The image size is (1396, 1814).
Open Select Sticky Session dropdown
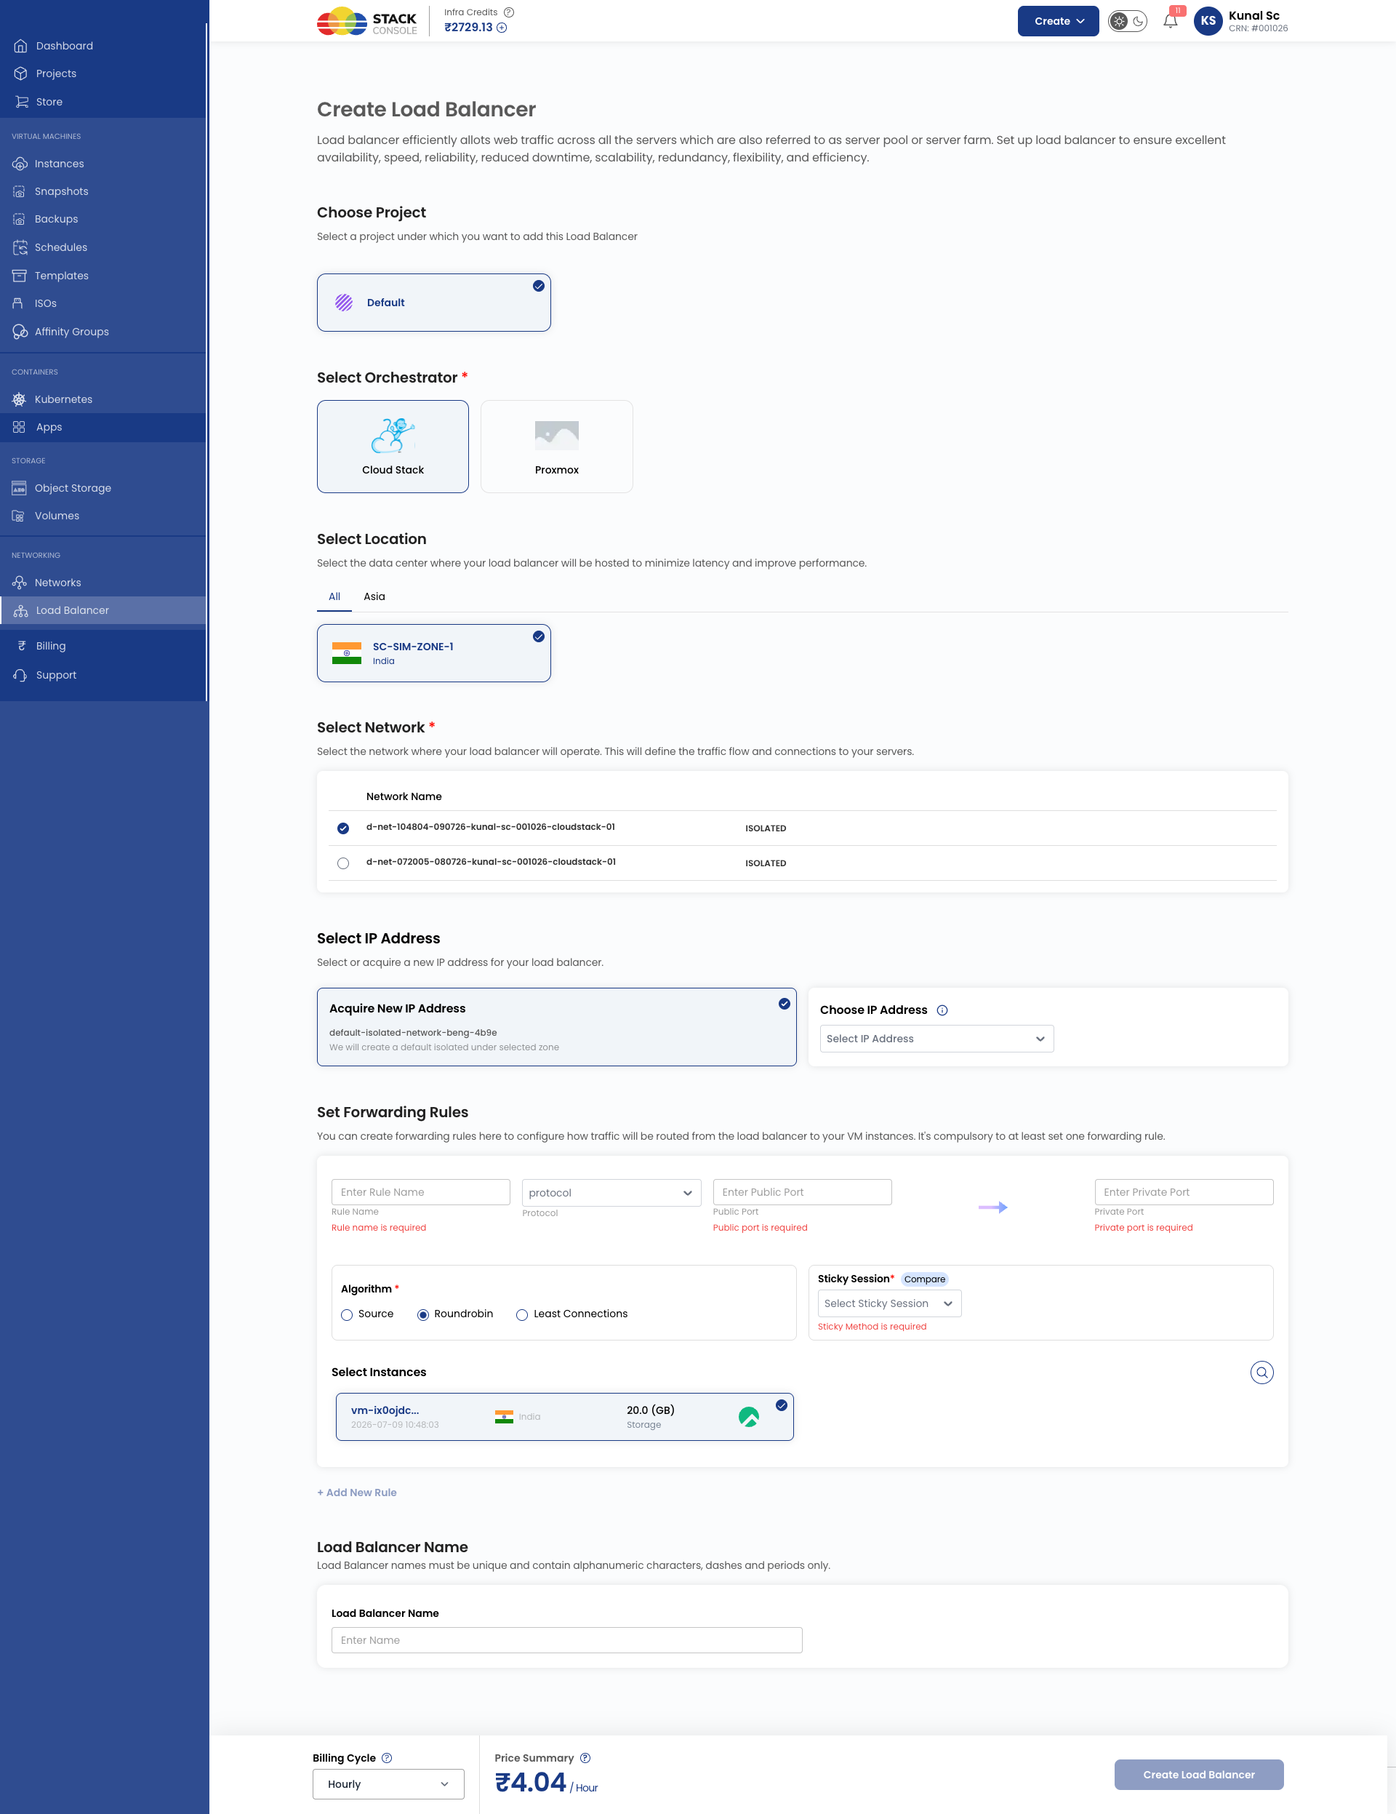point(888,1304)
